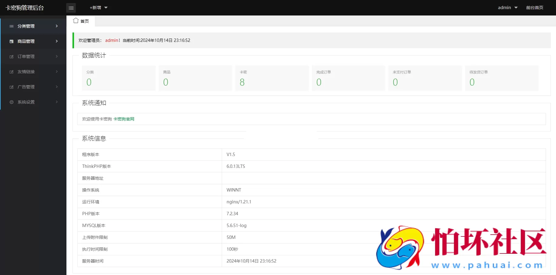Select the 订单管理 menu item
The height and width of the screenshot is (275, 556).
(x=26, y=56)
